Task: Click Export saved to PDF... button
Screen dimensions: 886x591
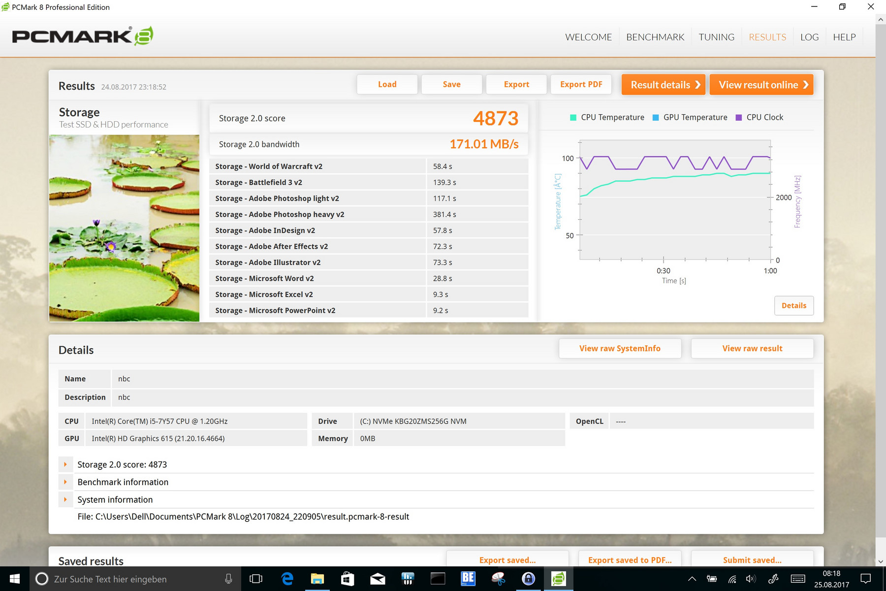Action: tap(630, 559)
